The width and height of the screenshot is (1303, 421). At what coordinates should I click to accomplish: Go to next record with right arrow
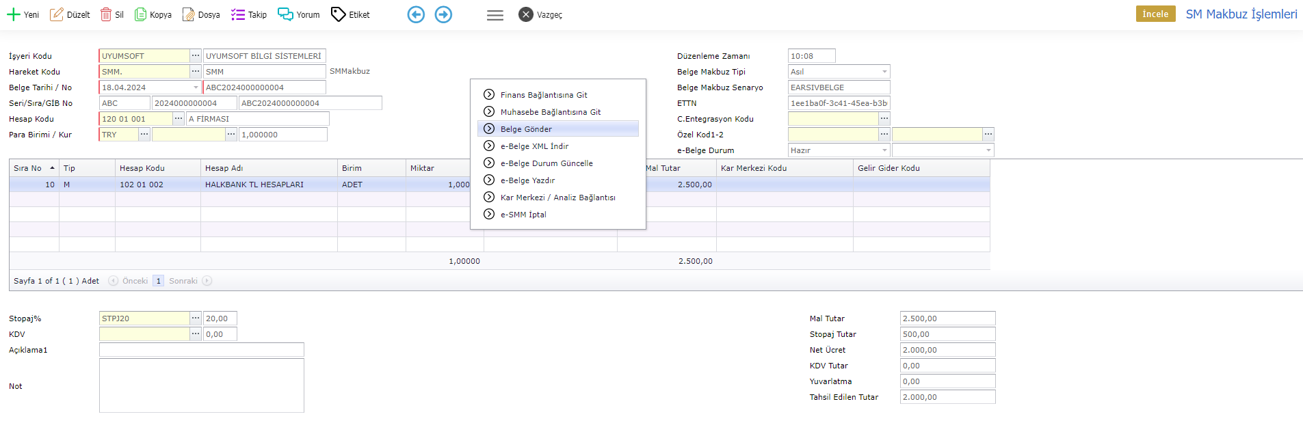(x=443, y=14)
